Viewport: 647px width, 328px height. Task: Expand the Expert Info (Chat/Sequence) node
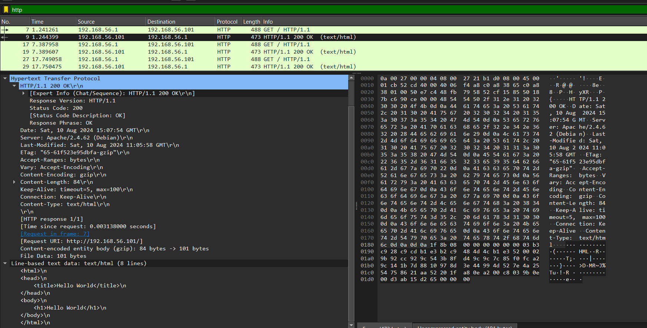(24, 93)
